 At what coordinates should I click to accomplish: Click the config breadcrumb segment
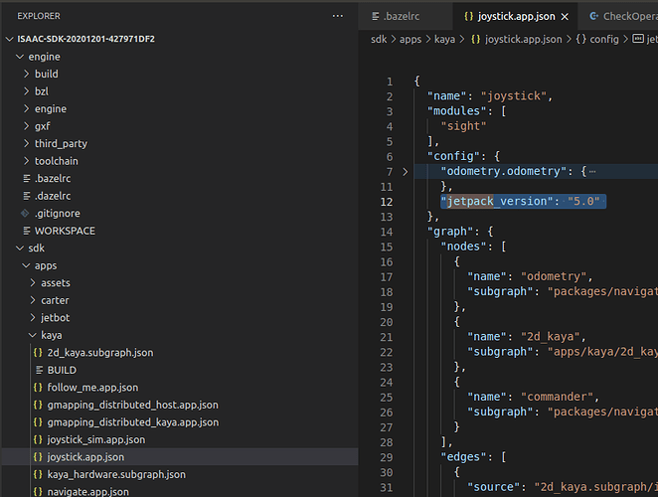(x=604, y=40)
